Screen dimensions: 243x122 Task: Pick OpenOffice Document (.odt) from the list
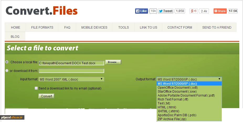178,88
